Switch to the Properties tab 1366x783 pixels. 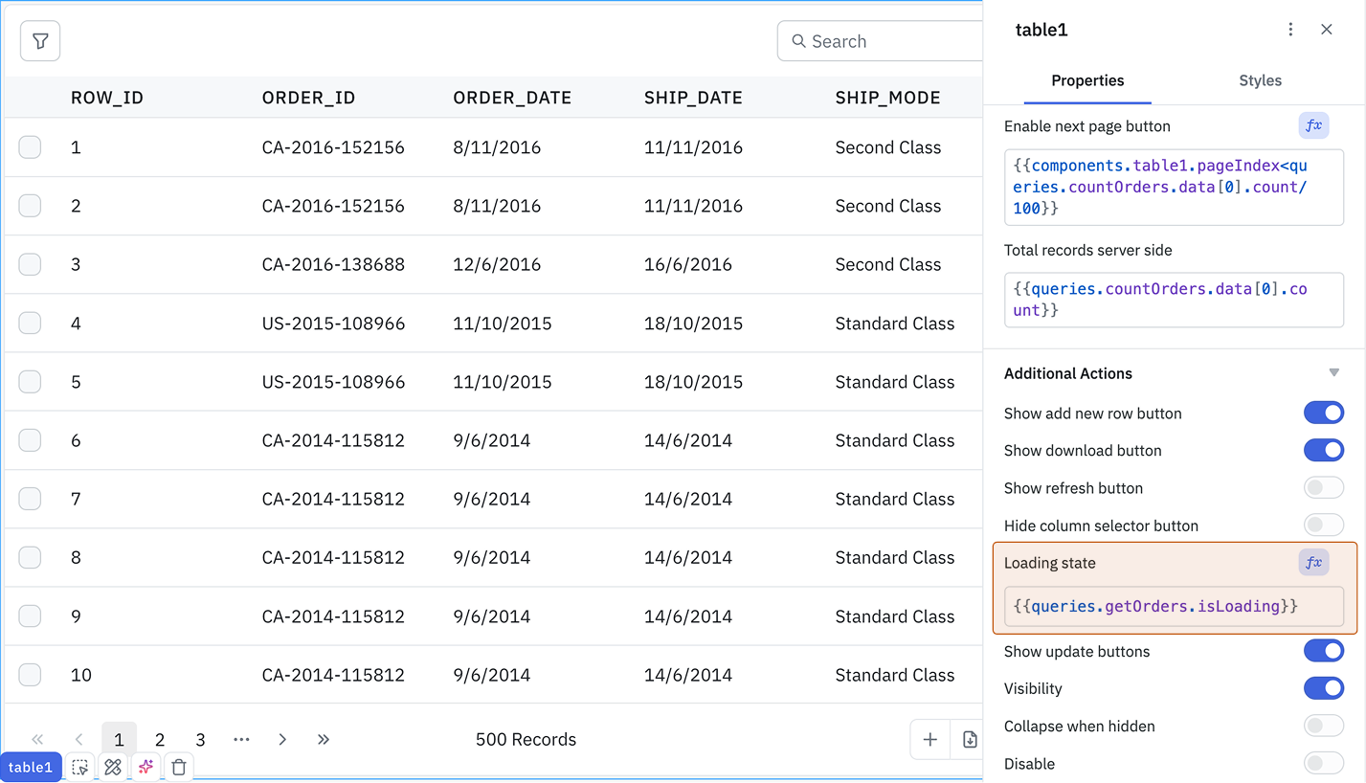click(x=1087, y=80)
